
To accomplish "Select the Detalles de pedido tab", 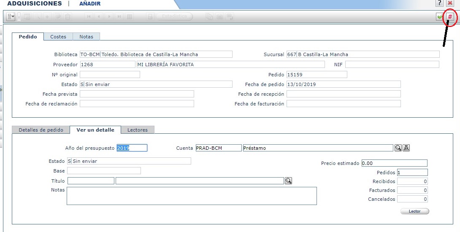I will point(41,130).
